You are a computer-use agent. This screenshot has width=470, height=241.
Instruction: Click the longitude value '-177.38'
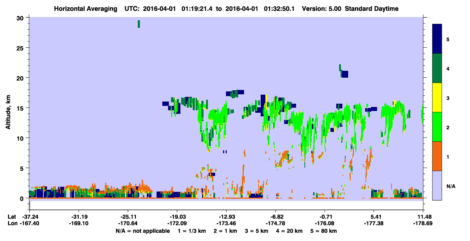374,223
